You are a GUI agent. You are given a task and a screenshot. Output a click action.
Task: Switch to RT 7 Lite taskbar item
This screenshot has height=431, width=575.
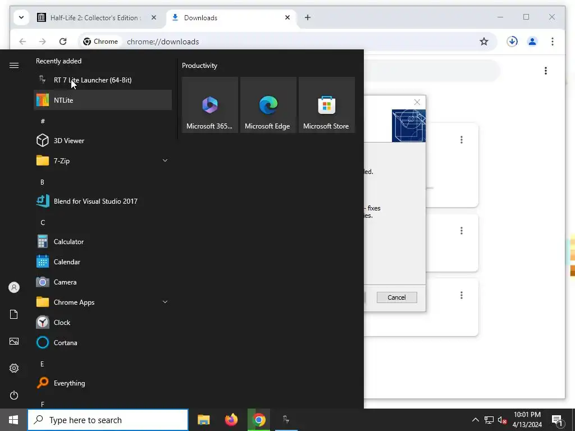pos(286,420)
